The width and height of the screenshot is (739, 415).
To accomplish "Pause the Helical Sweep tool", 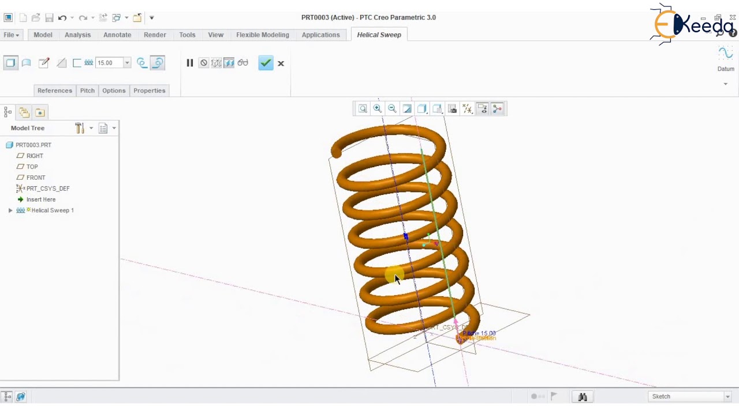I will tap(189, 63).
